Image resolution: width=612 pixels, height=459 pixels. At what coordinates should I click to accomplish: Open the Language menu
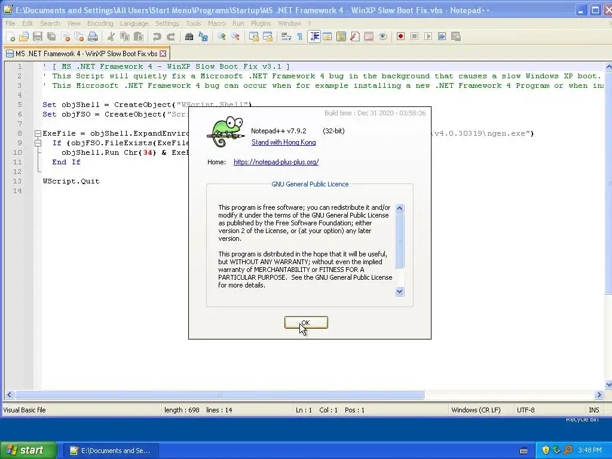(134, 23)
